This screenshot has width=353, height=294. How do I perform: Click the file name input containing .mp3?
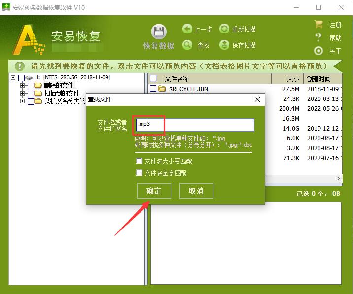195,125
